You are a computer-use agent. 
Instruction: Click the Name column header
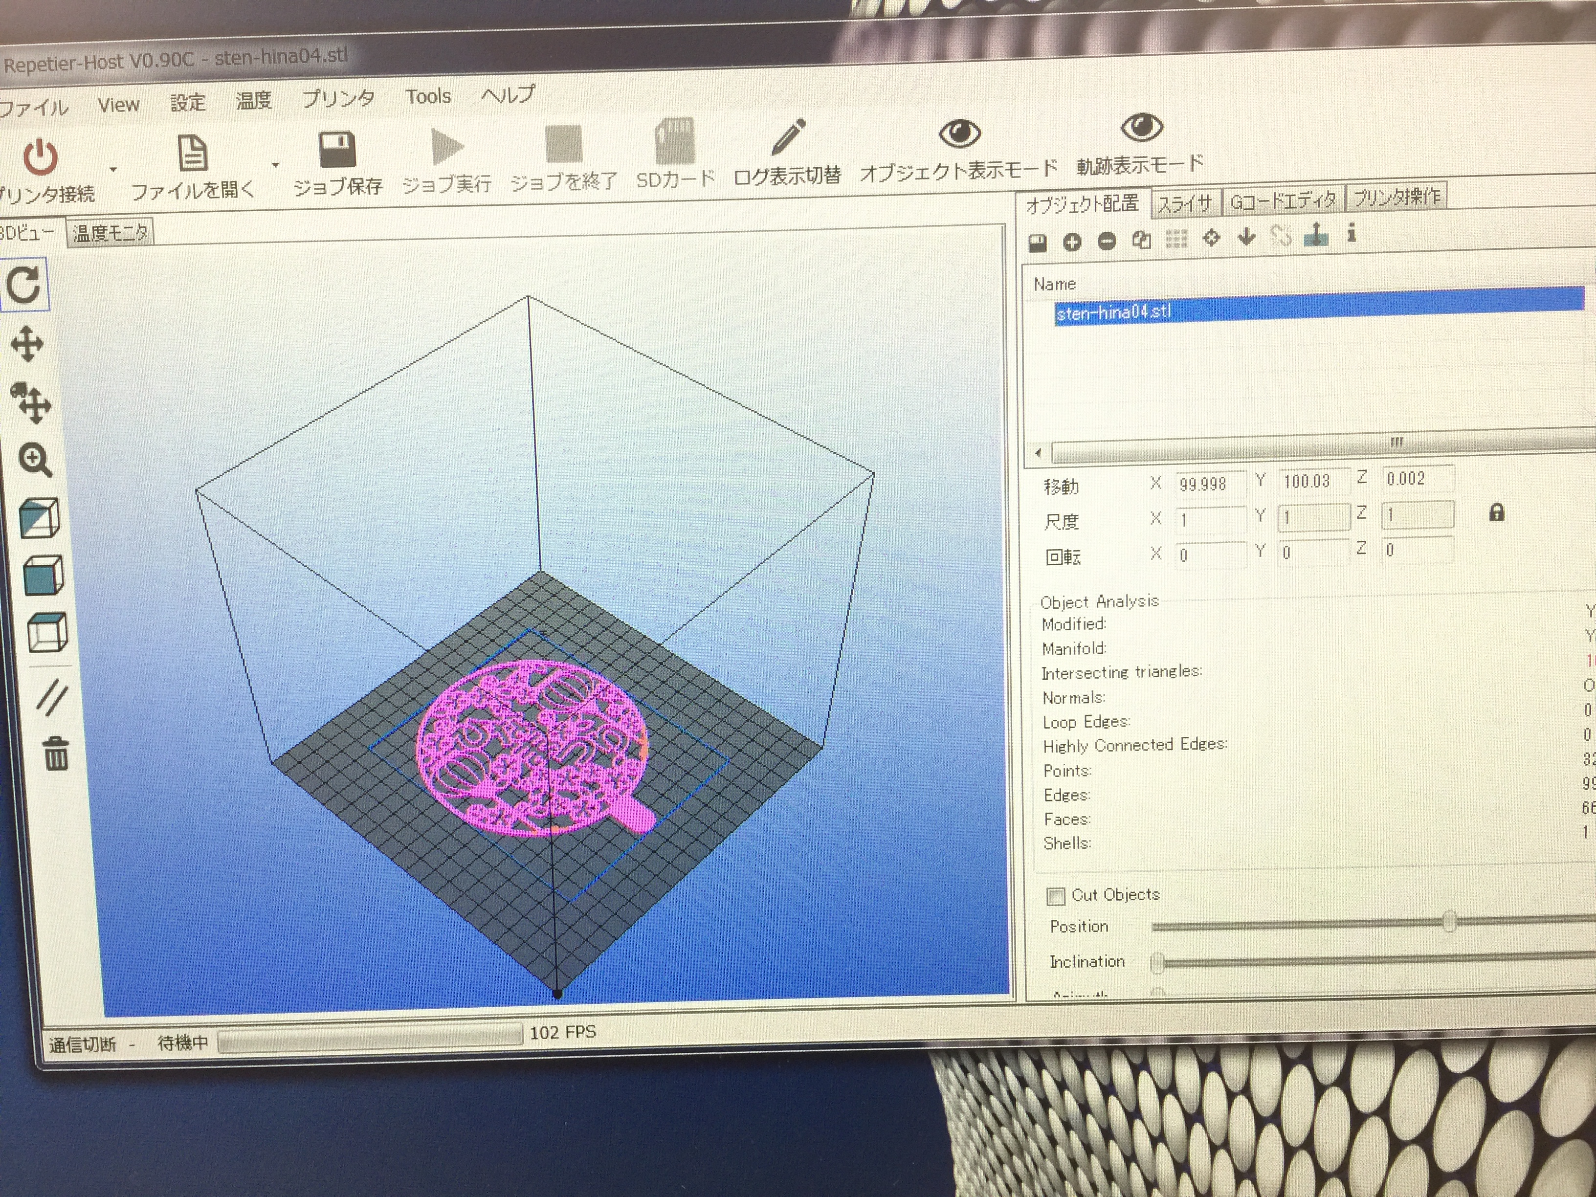pos(1055,284)
